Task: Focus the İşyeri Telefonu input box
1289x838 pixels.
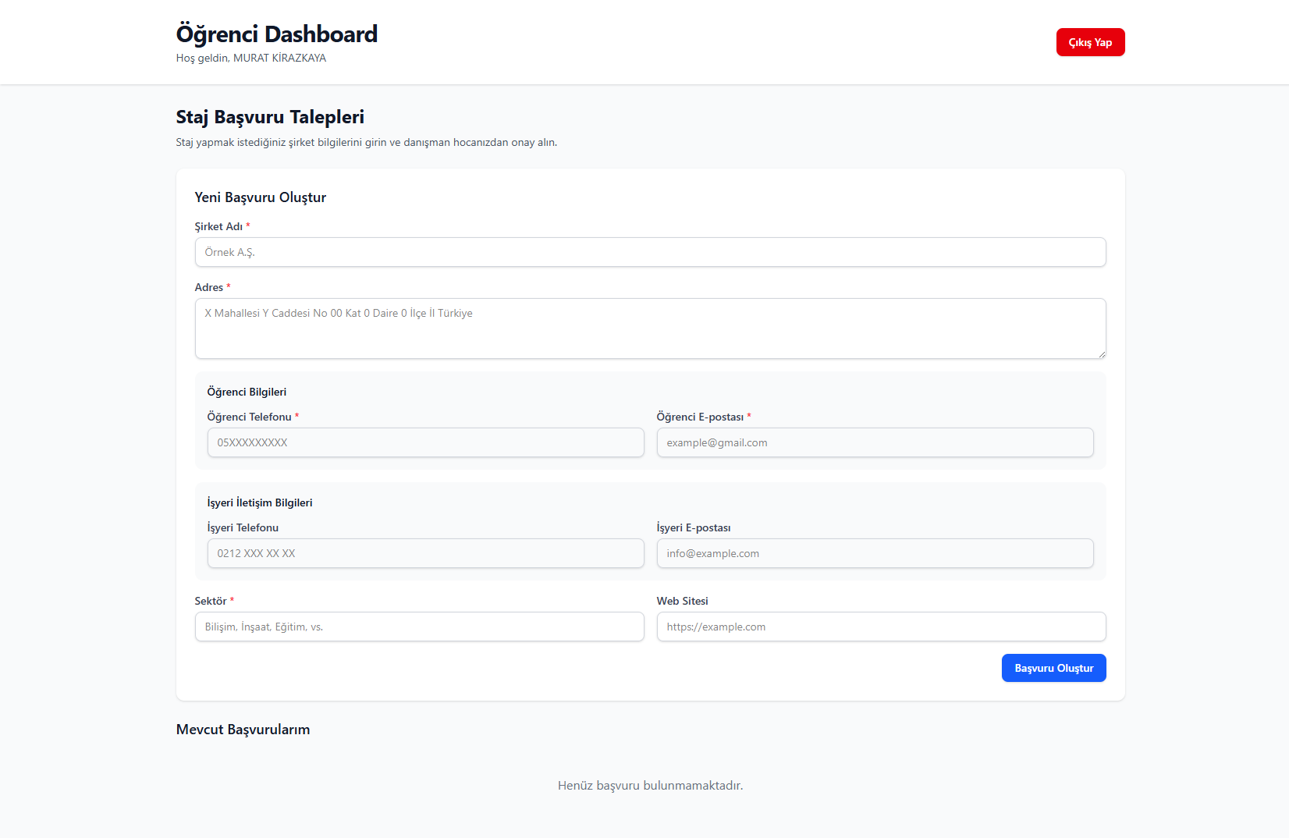Action: tap(425, 553)
